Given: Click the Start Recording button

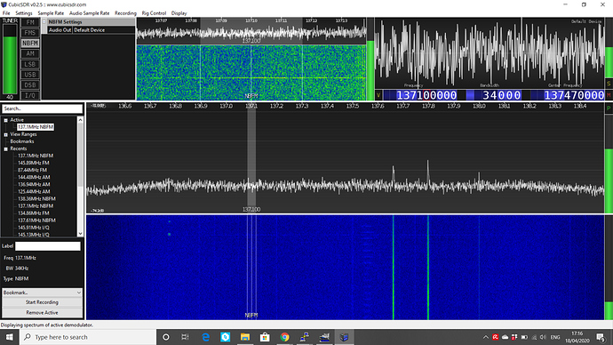Looking at the screenshot, I should [43, 302].
